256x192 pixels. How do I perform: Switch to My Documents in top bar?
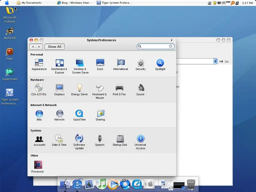coord(29,3)
